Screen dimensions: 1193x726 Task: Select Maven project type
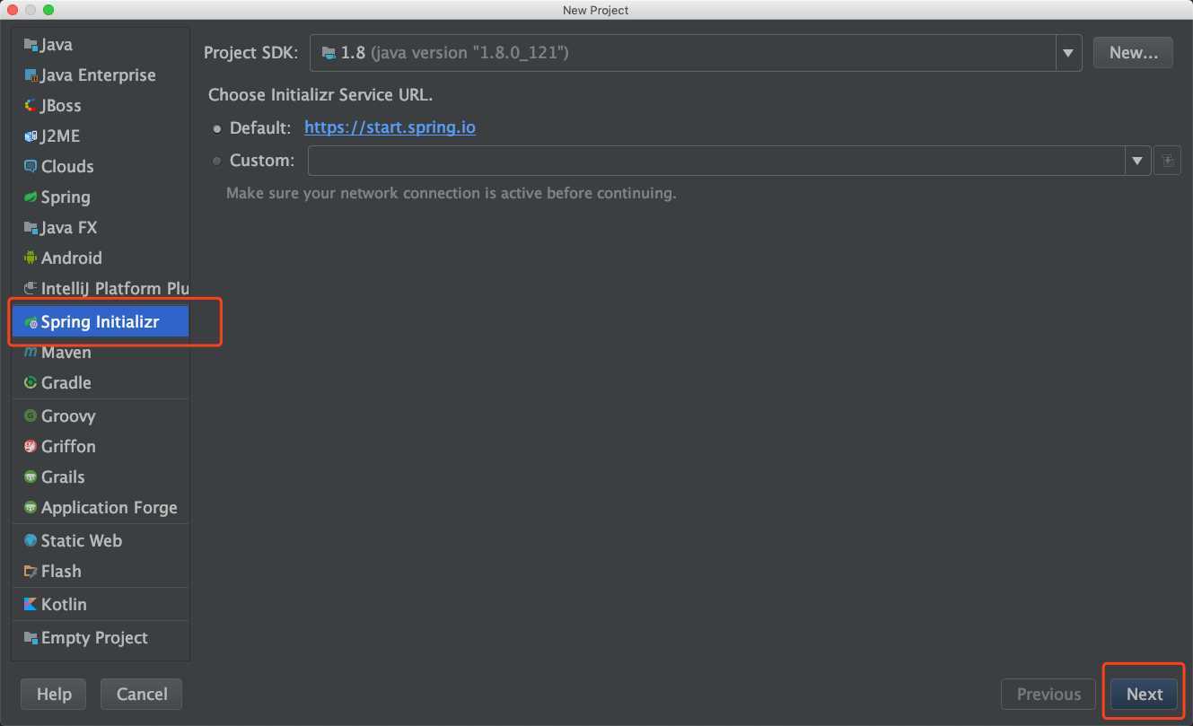(100, 353)
